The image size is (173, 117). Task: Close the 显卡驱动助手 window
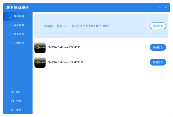(166, 7)
